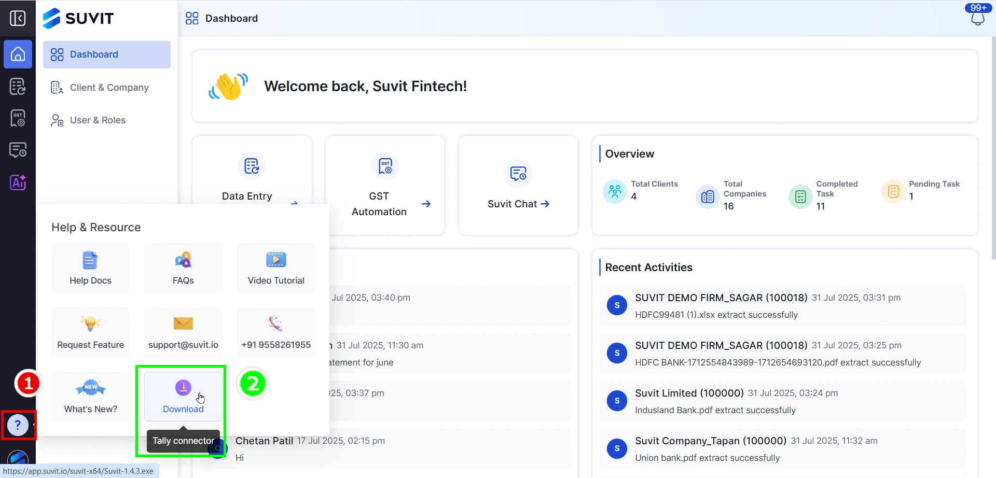This screenshot has height=478, width=996.
Task: Open the notifications bell icon
Action: [x=977, y=19]
